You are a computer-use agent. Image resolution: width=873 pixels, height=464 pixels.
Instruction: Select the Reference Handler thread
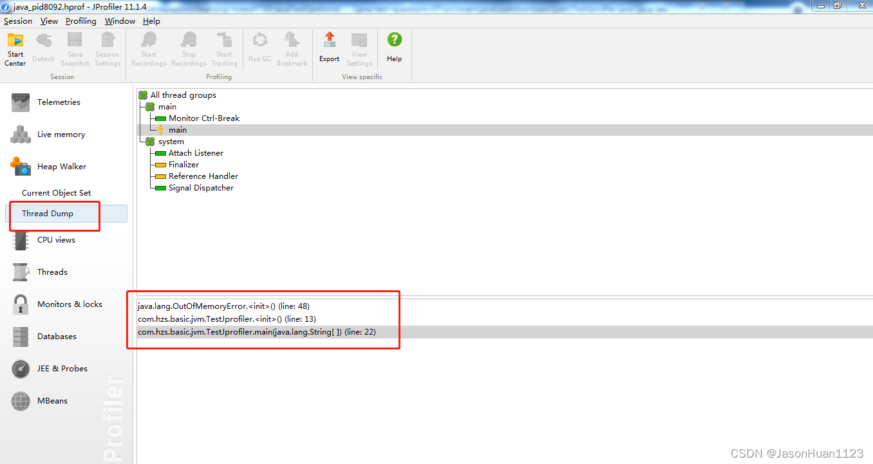203,176
